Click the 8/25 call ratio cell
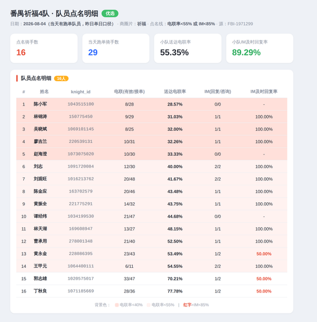The image size is (317, 322). pos(130,129)
